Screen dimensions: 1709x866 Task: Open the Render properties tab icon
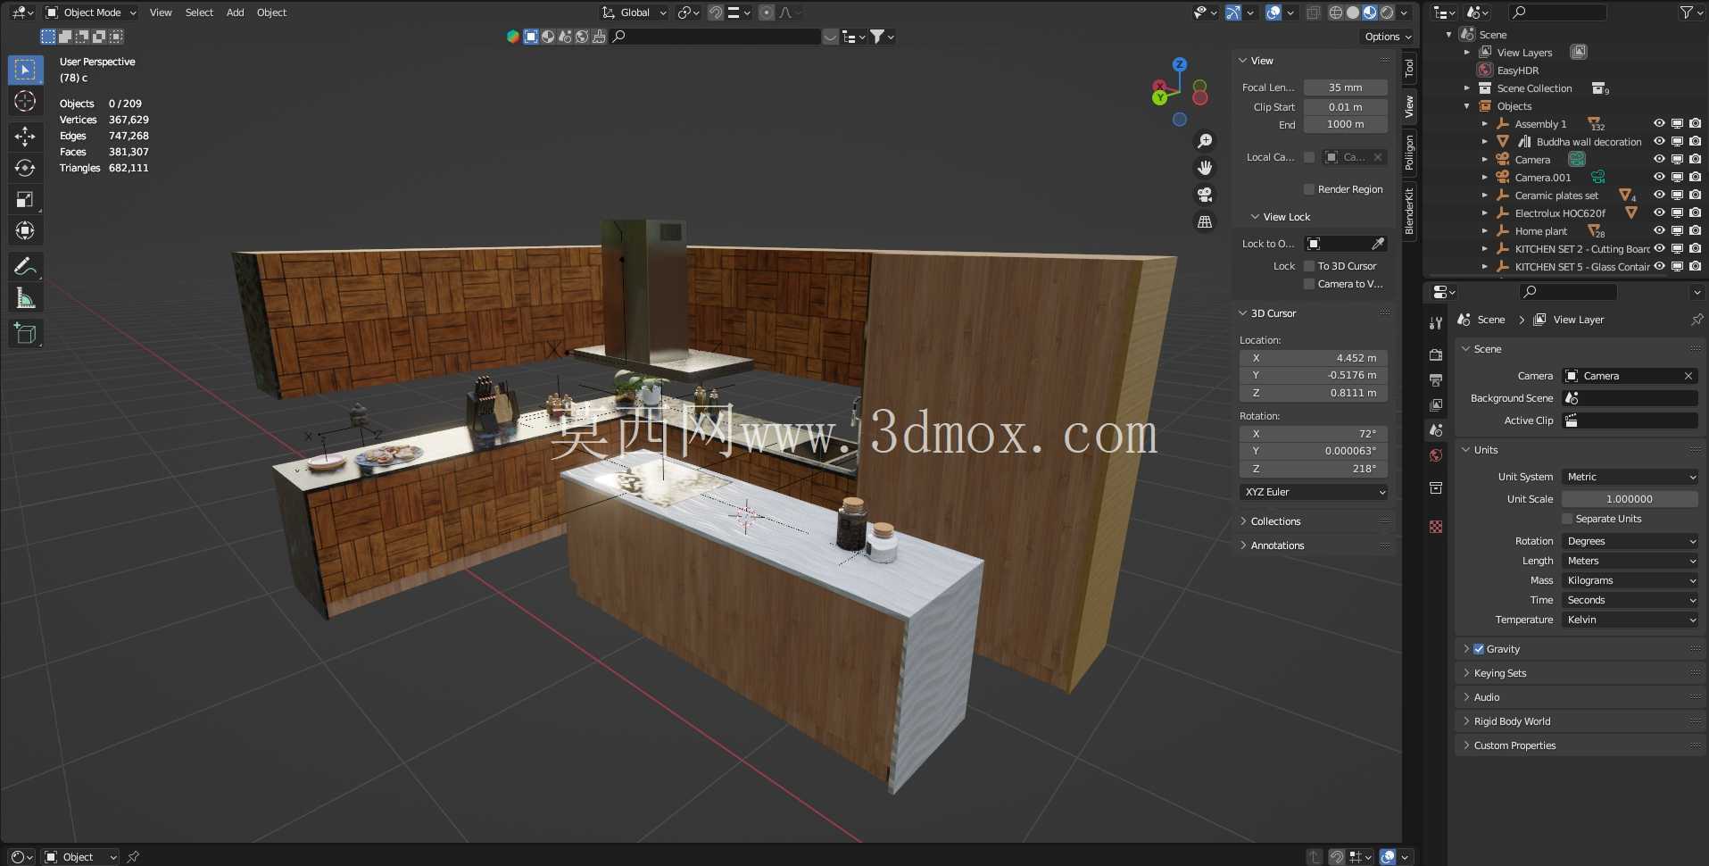1436,355
